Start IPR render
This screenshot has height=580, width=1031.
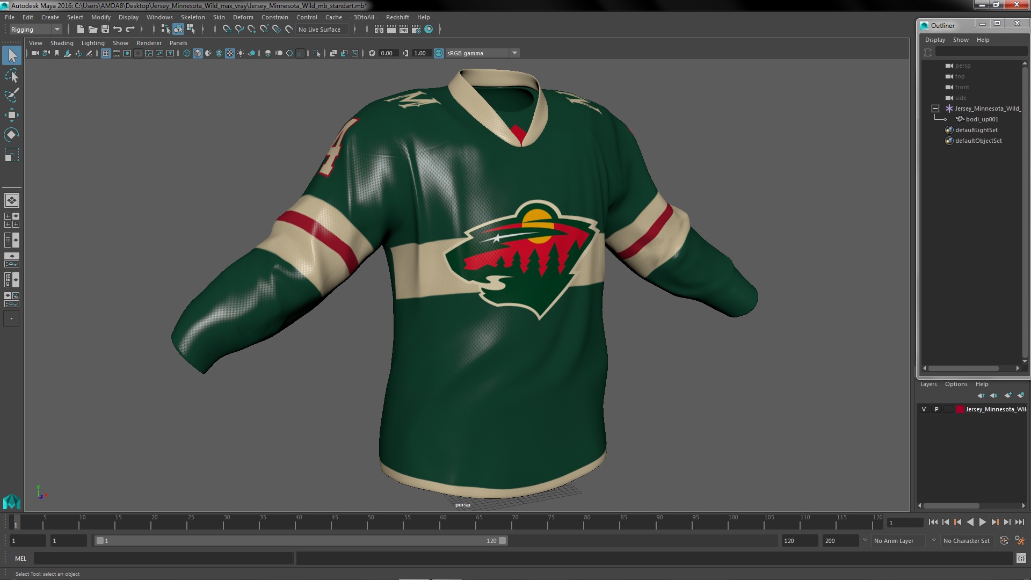(404, 30)
